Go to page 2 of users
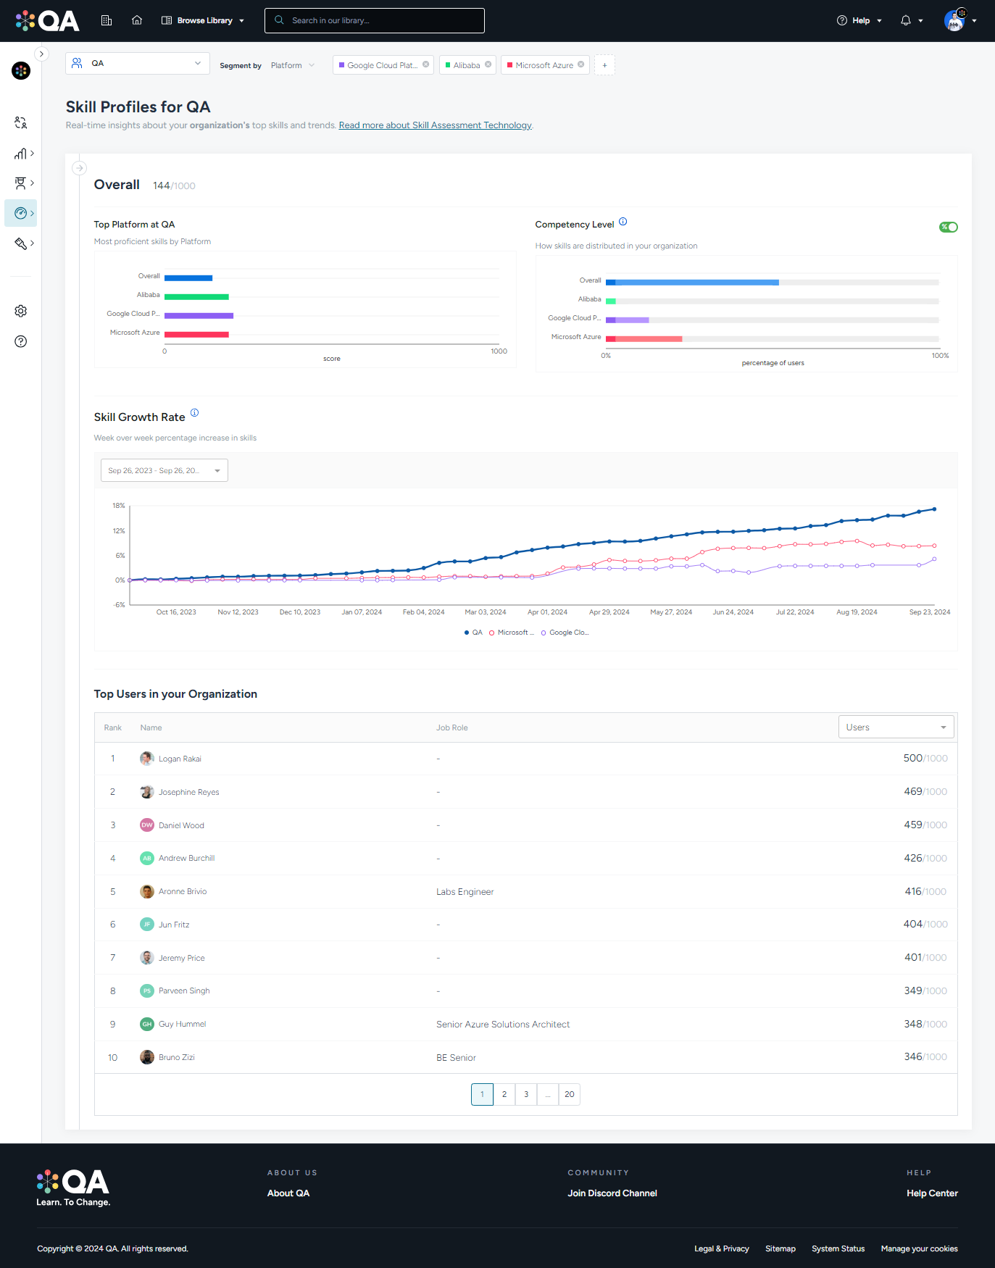 pyautogui.click(x=504, y=1094)
